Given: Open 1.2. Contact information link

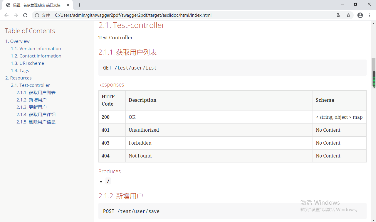Looking at the screenshot, I should 36,56.
